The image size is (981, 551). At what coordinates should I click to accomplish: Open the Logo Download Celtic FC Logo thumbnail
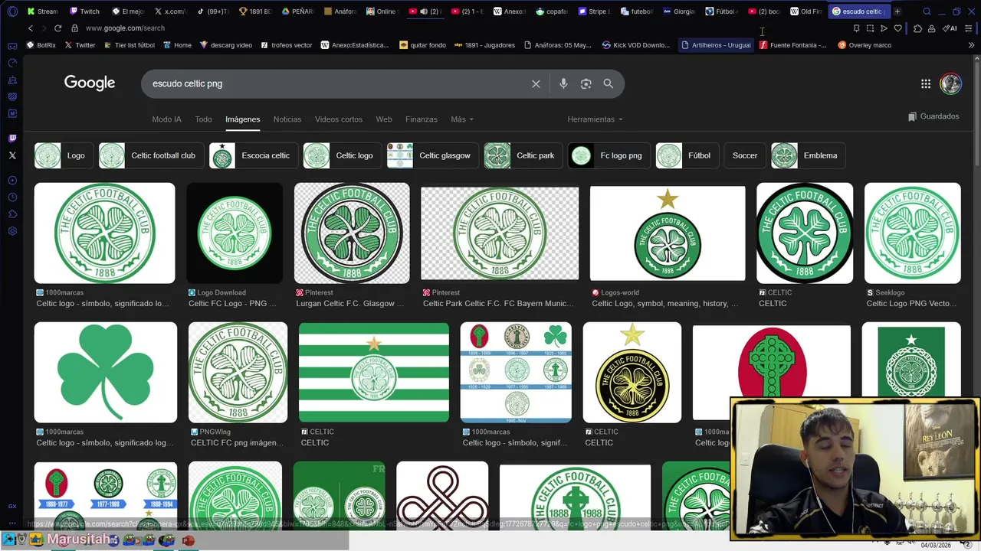tap(235, 233)
